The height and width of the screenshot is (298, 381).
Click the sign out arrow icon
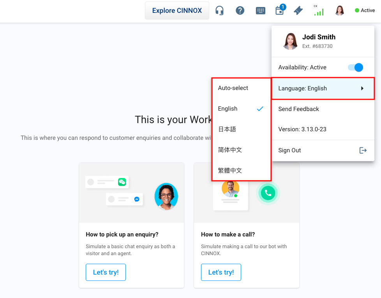(363, 150)
